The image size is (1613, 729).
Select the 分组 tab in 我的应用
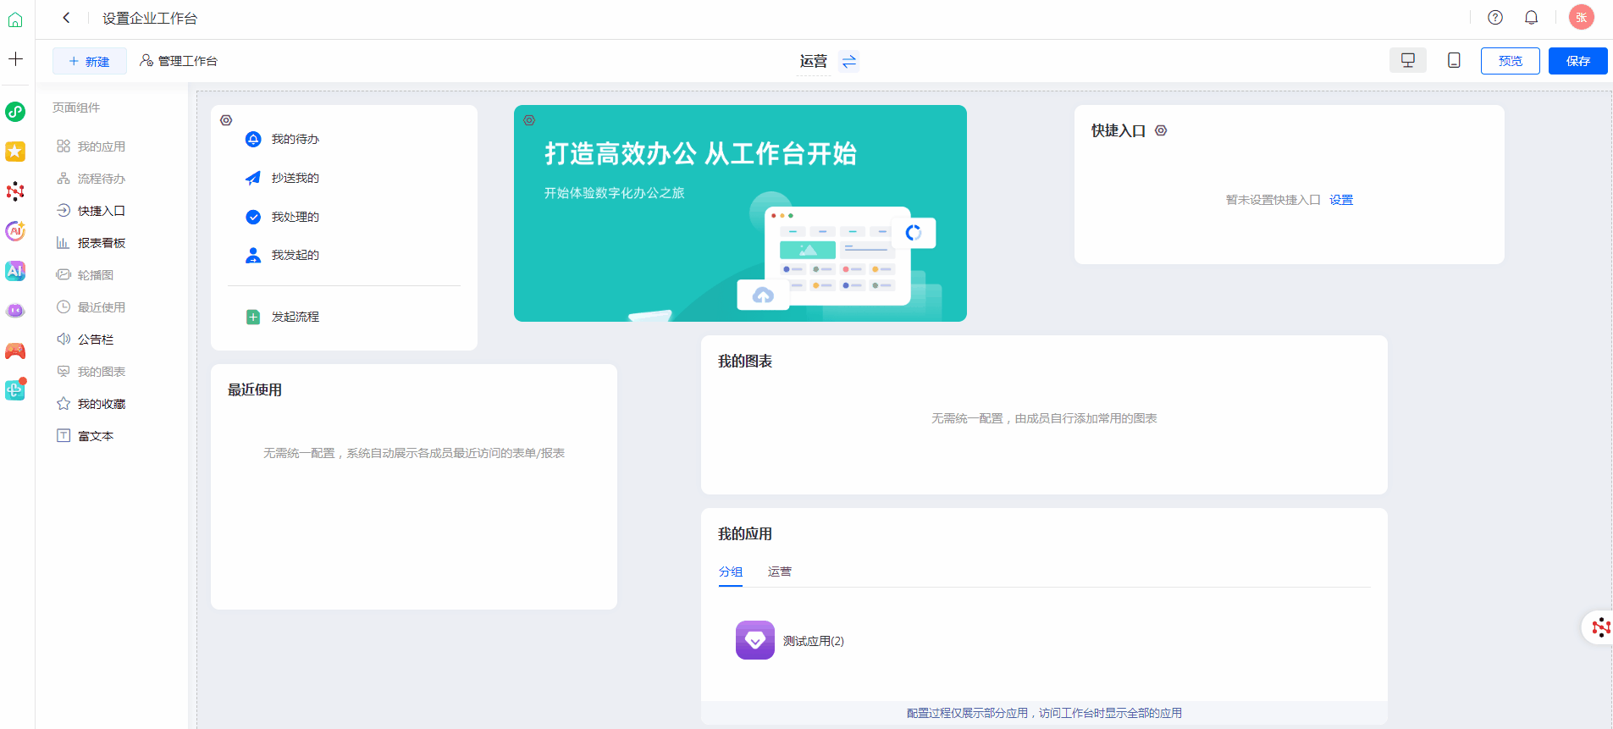(x=730, y=572)
